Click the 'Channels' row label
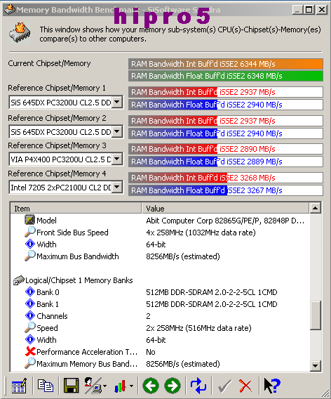Screen dimensions: 331x399 52,316
